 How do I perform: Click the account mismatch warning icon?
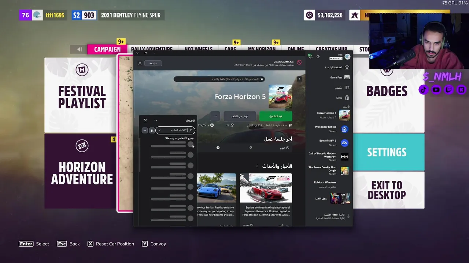pyautogui.click(x=299, y=62)
